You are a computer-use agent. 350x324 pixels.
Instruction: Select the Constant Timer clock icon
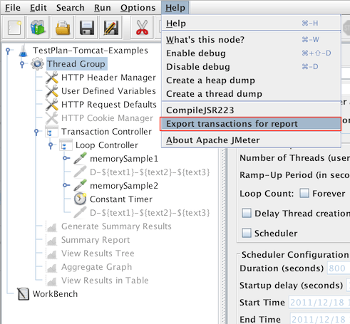point(80,199)
